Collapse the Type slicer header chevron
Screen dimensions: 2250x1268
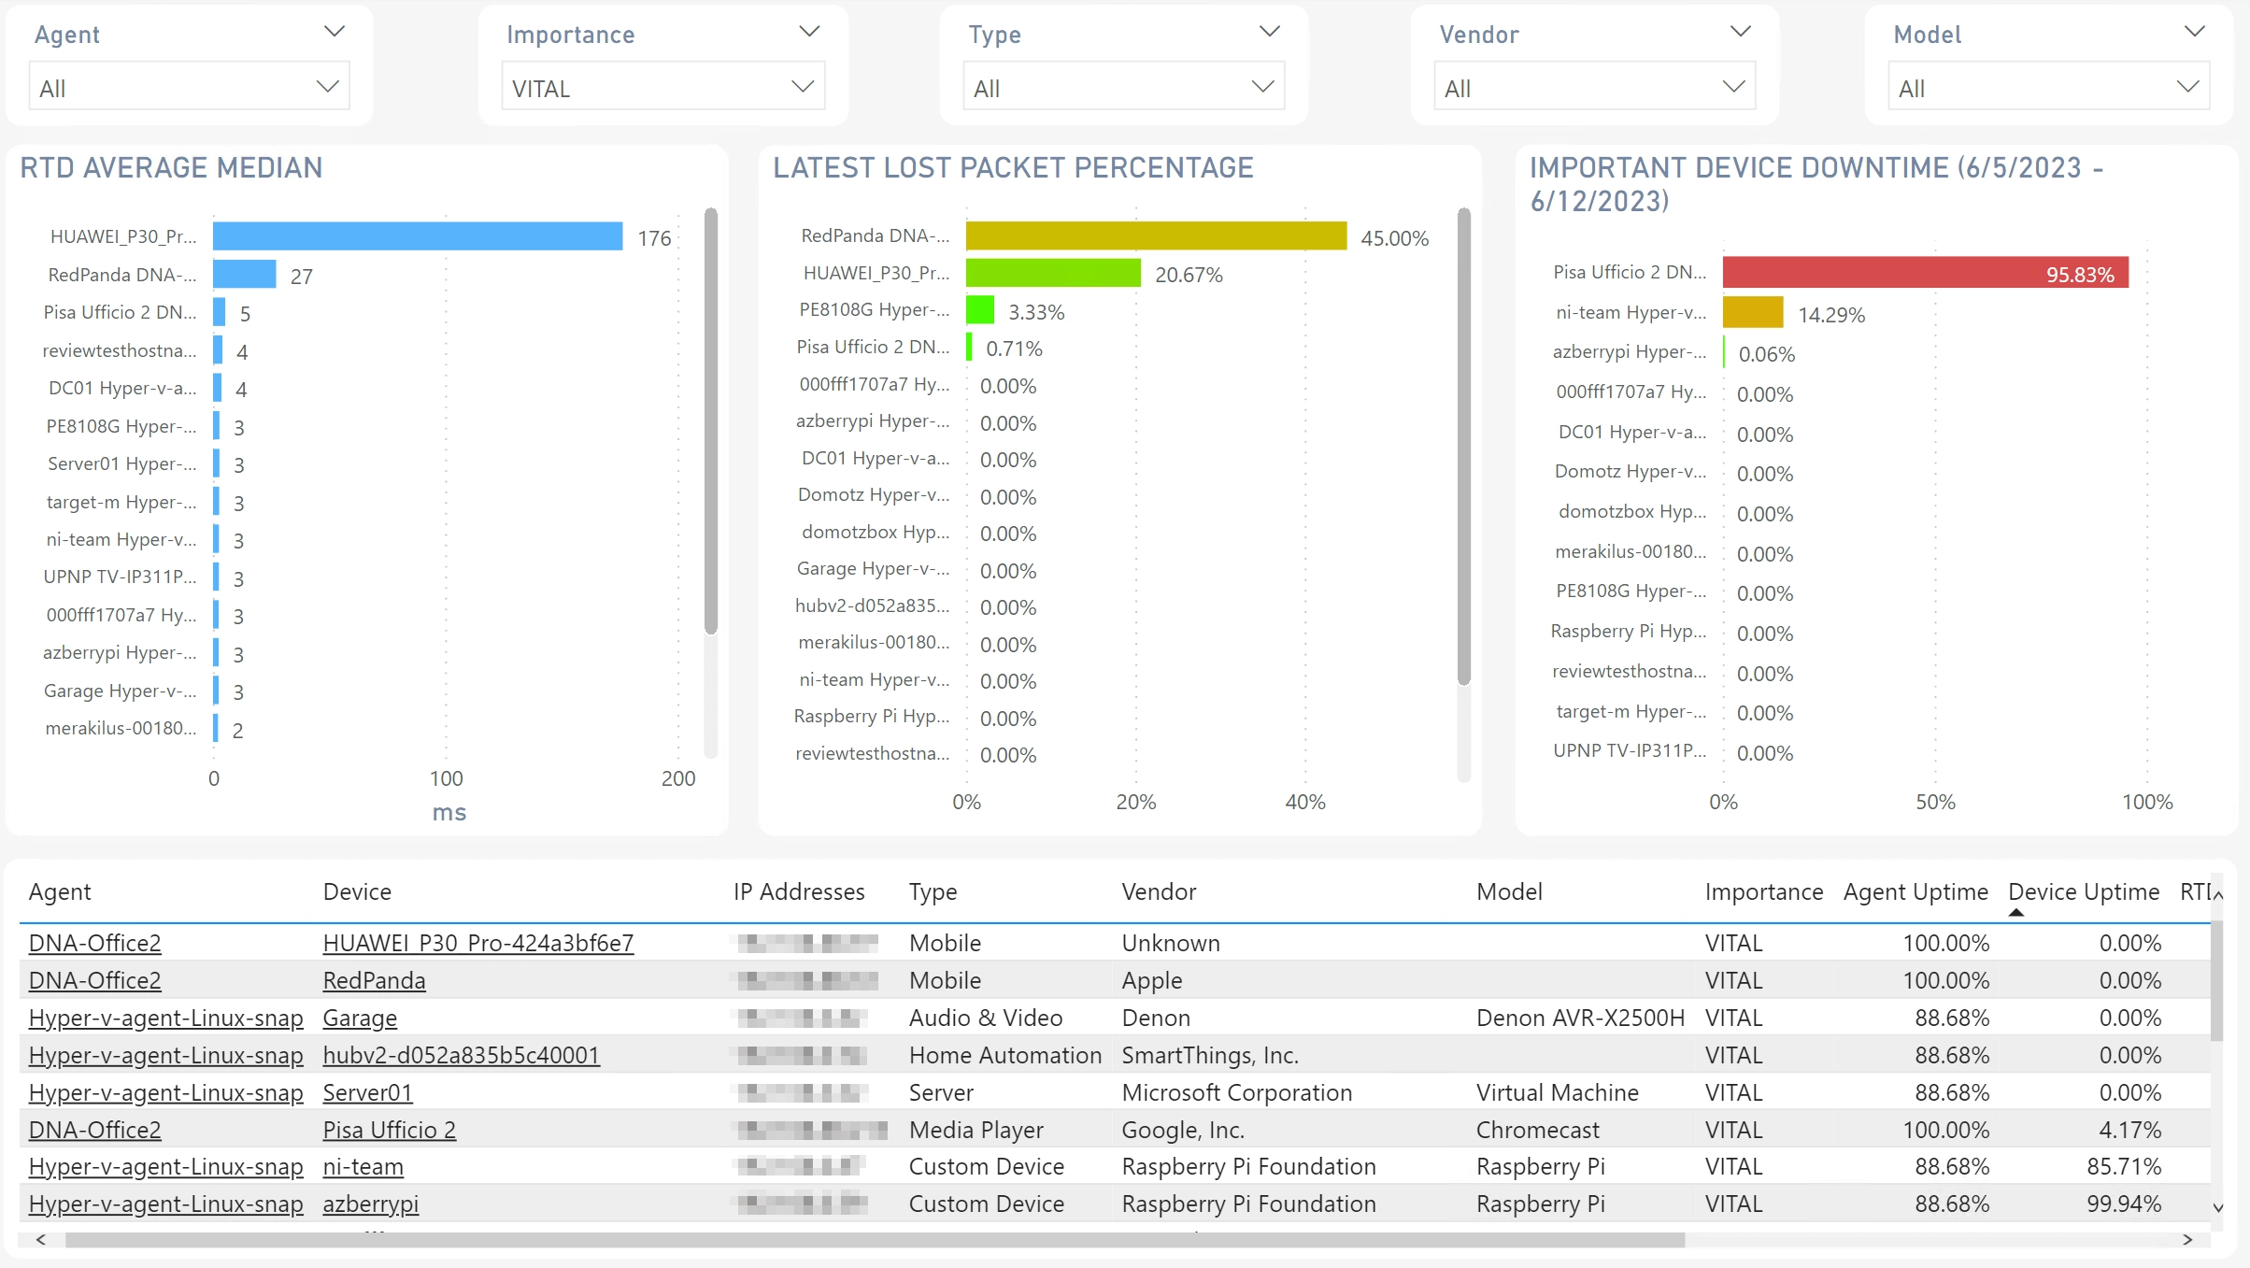[x=1269, y=32]
